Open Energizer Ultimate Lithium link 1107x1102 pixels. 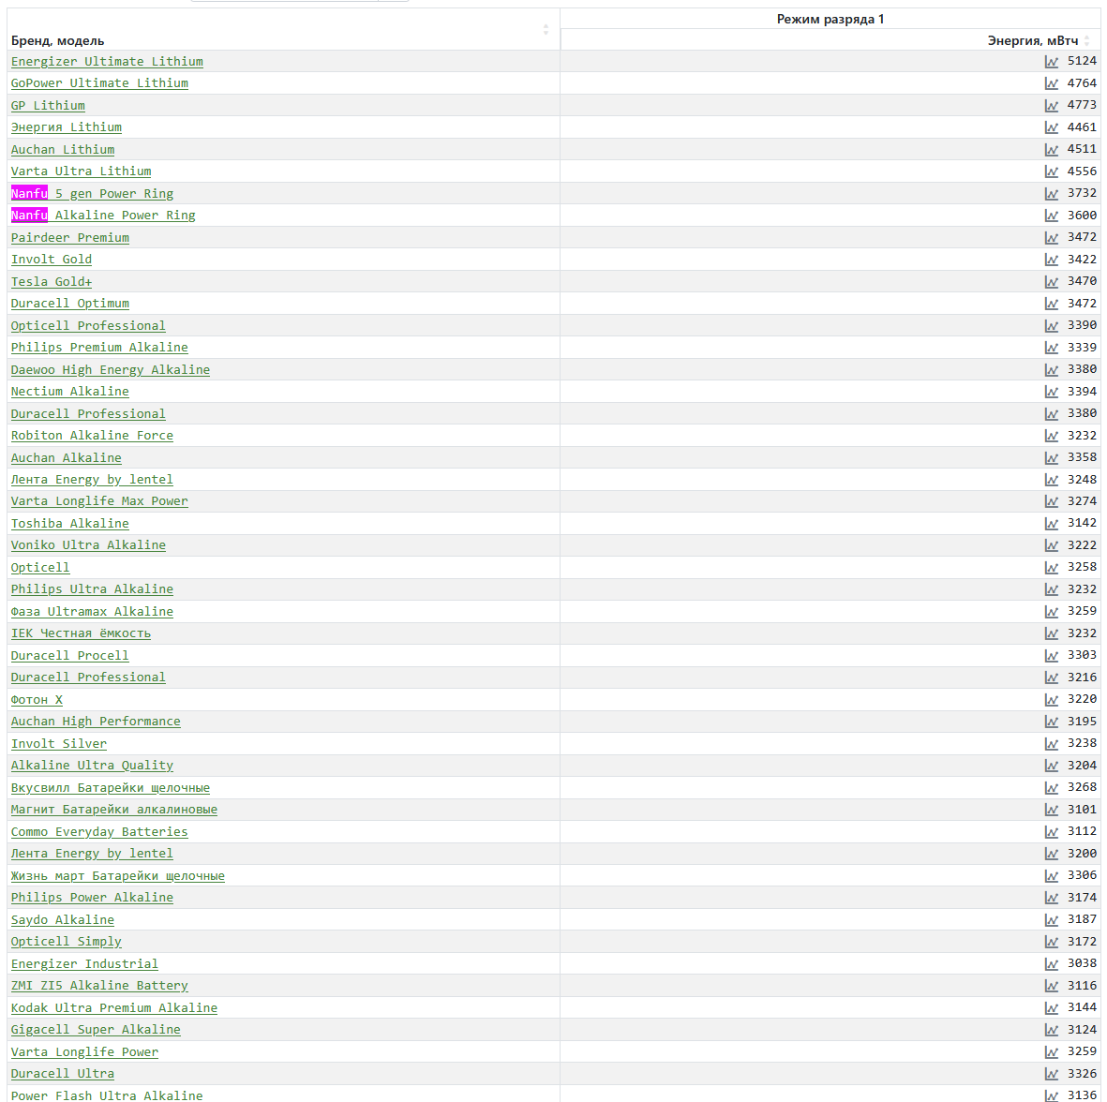(x=107, y=62)
